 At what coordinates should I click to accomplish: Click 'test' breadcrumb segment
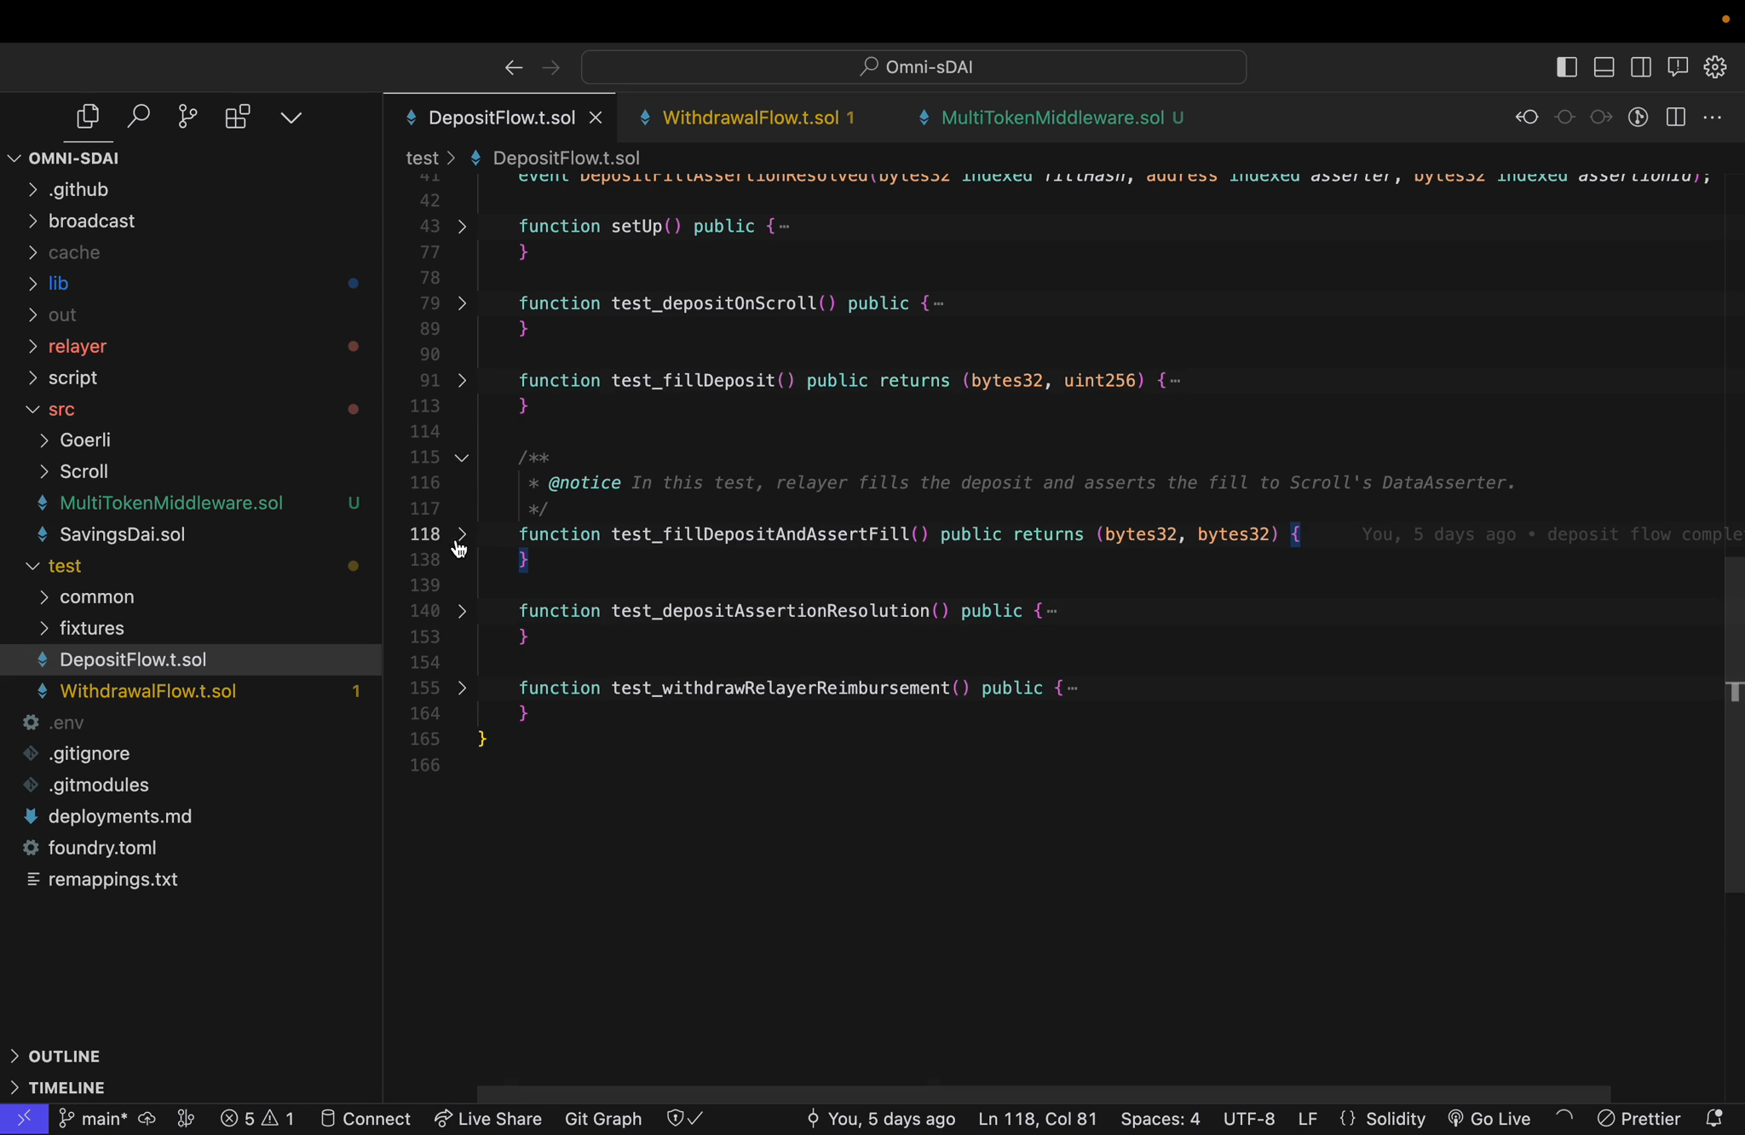coord(422,158)
